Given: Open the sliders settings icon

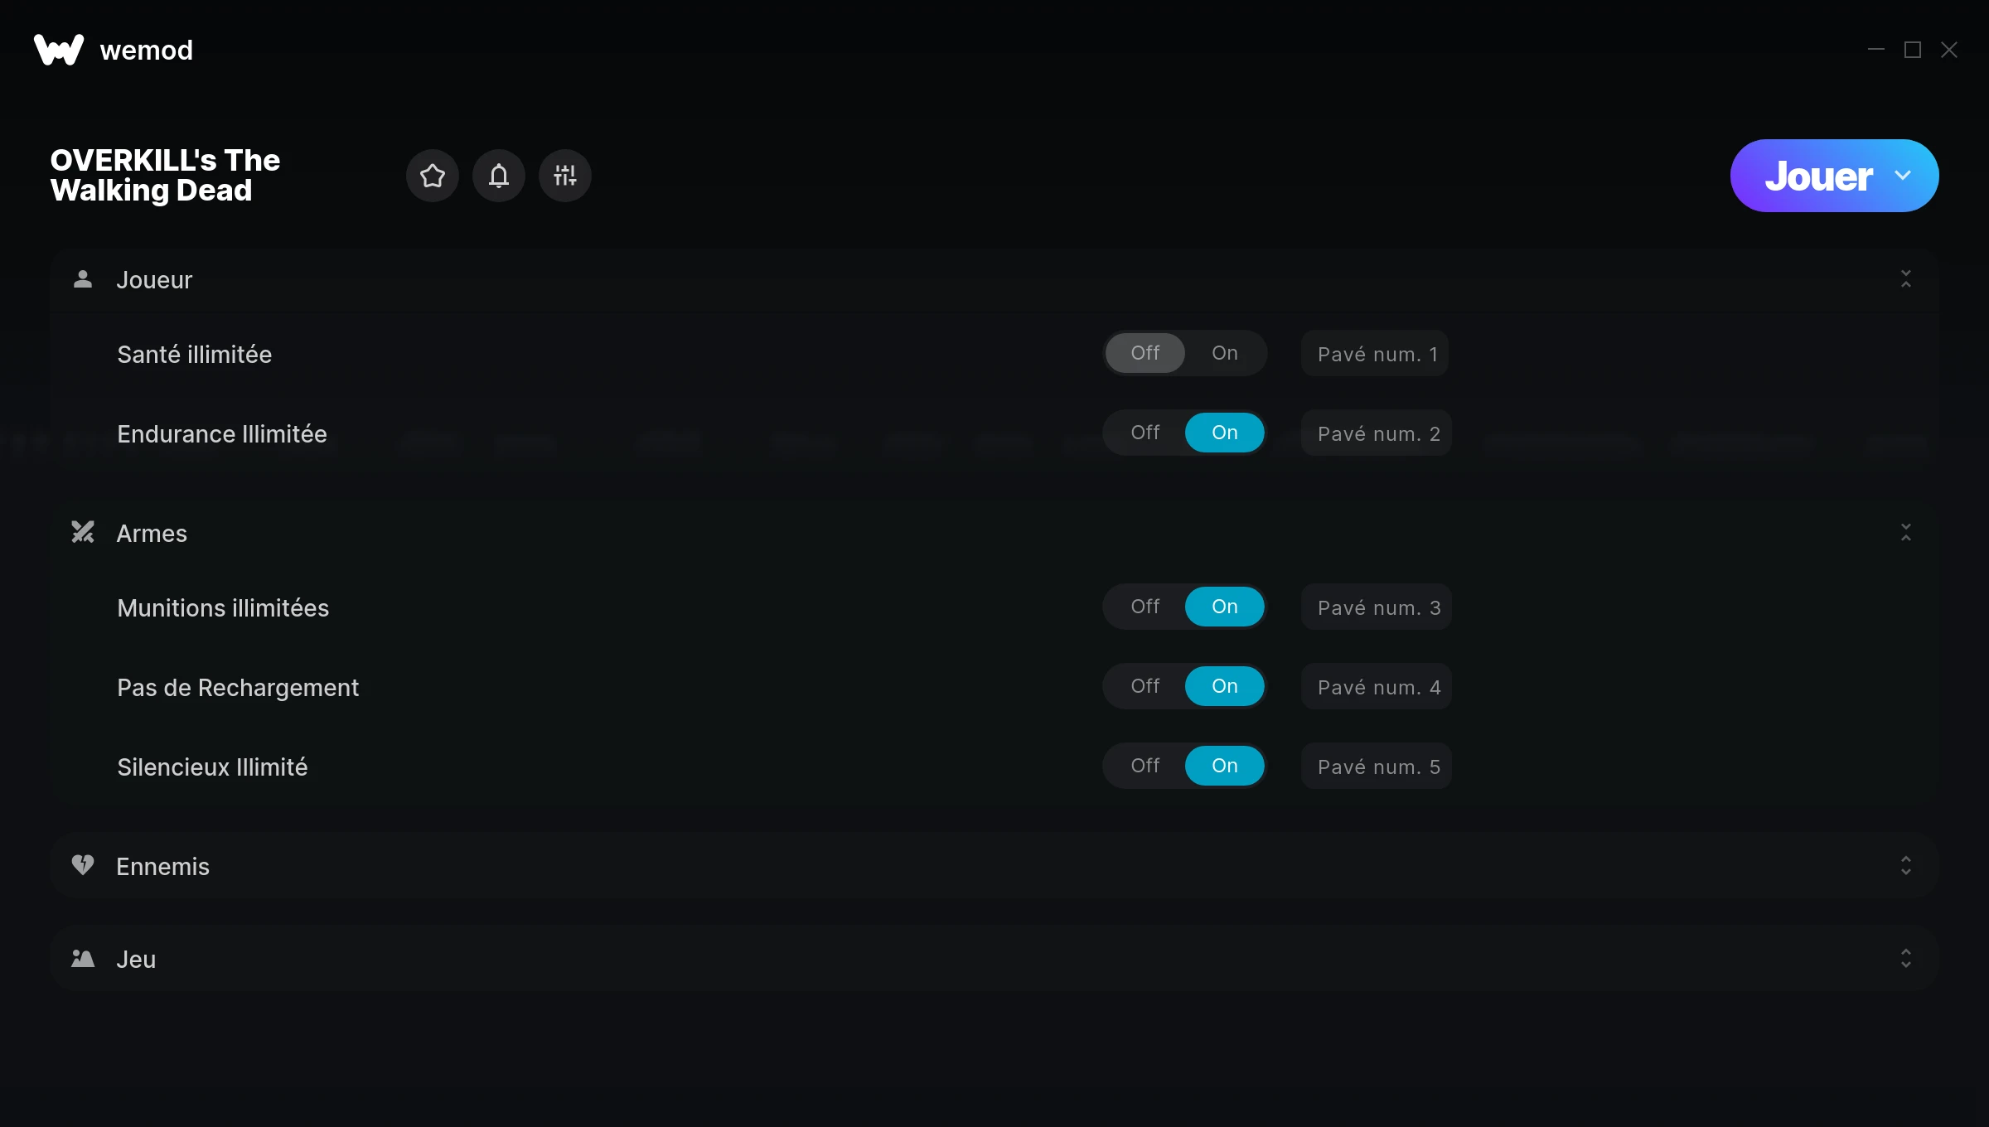Looking at the screenshot, I should click(564, 176).
